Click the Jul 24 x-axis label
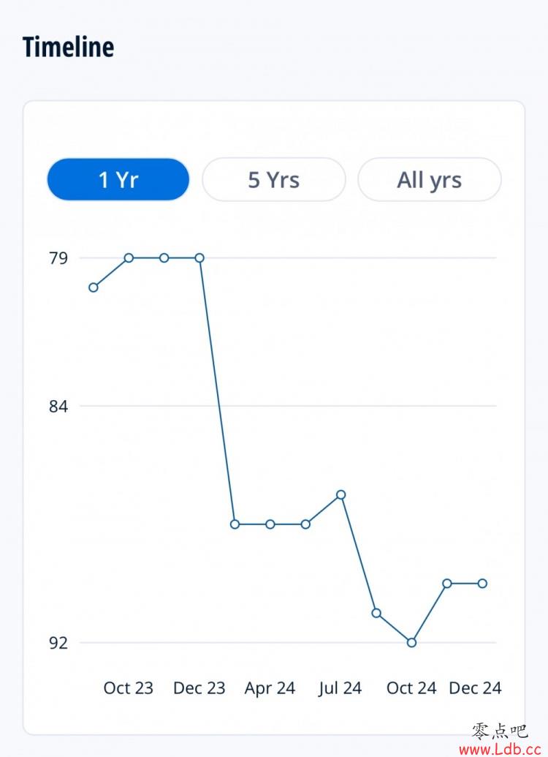Image resolution: width=548 pixels, height=757 pixels. (340, 688)
